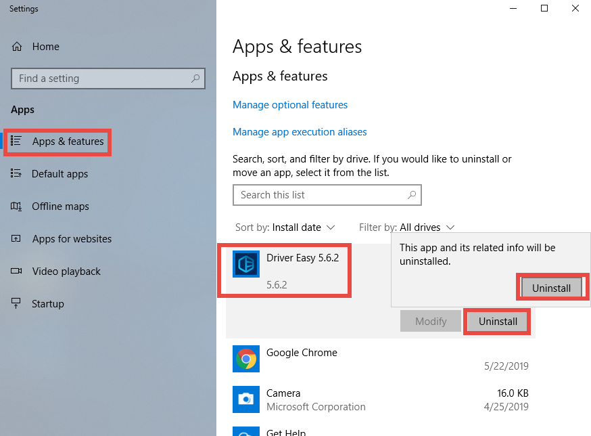Go to Home in sidebar
The image size is (591, 436).
pyautogui.click(x=45, y=47)
